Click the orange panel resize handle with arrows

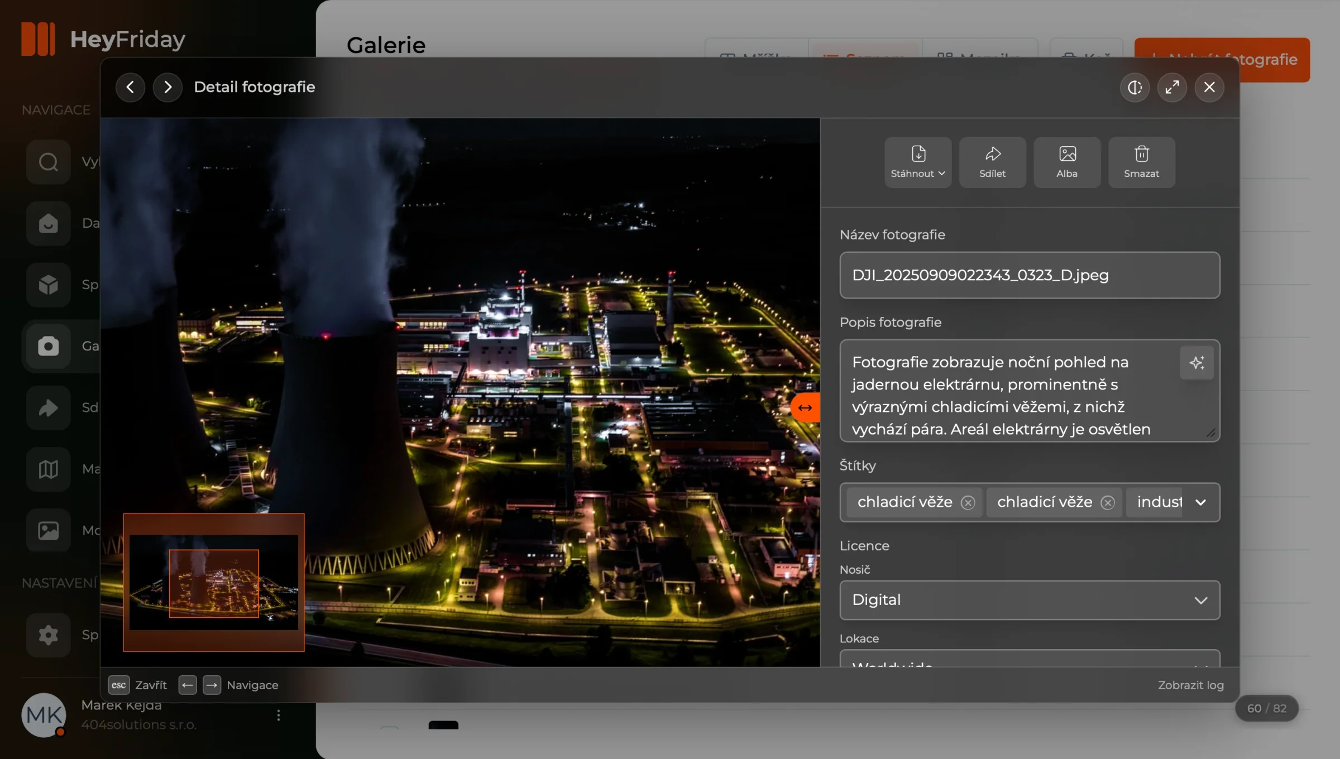pos(805,407)
